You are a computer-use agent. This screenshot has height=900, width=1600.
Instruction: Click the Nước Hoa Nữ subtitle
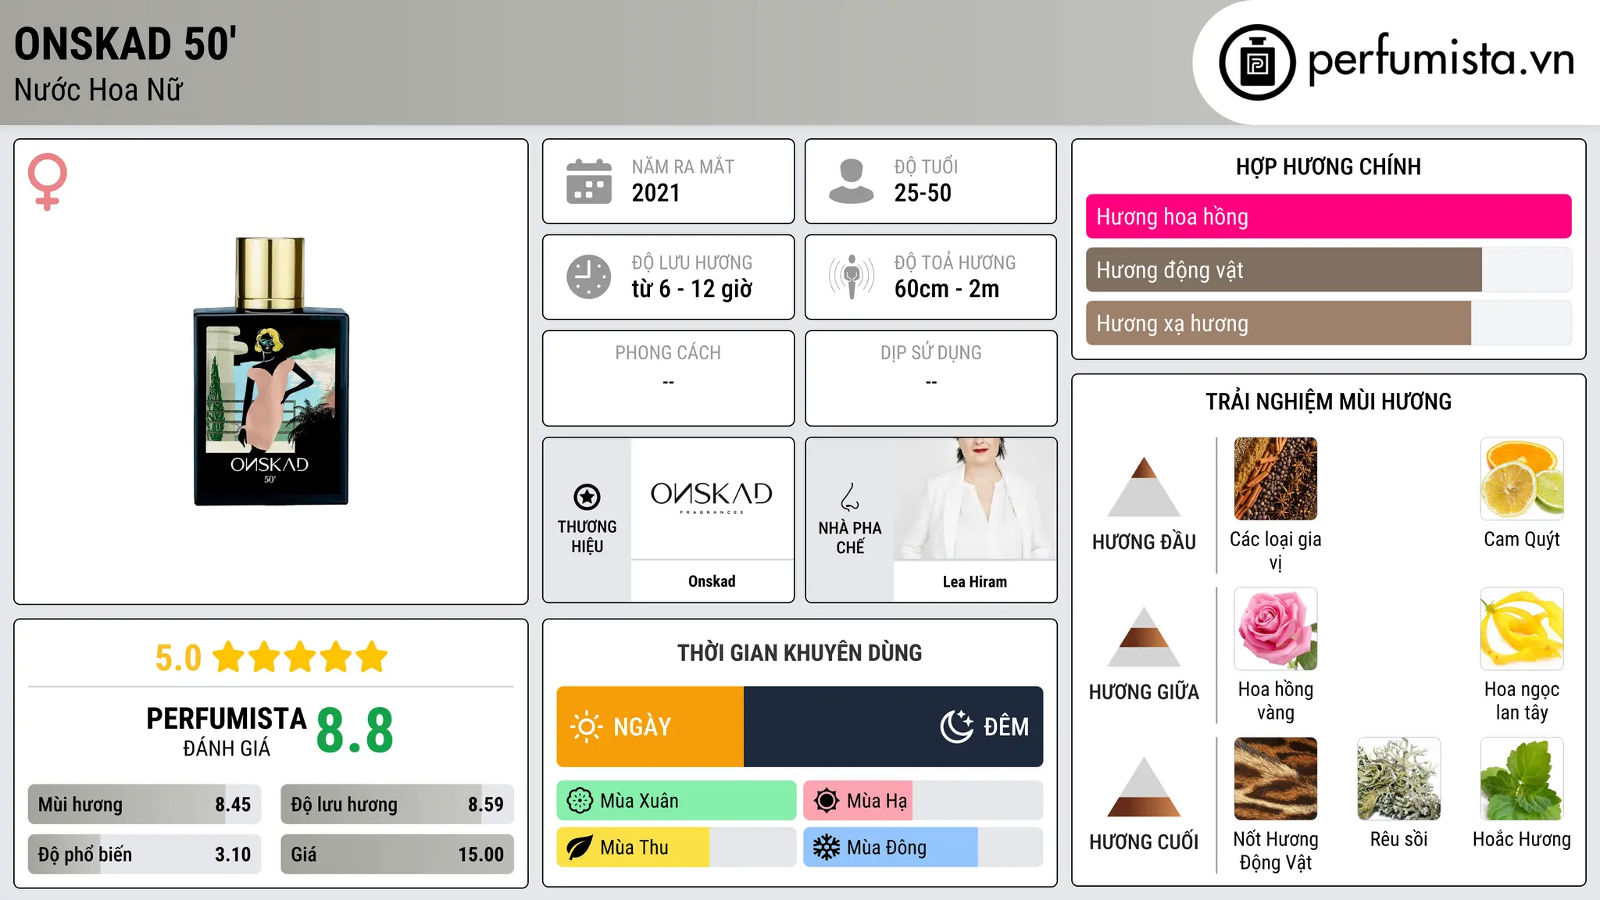pos(98,90)
